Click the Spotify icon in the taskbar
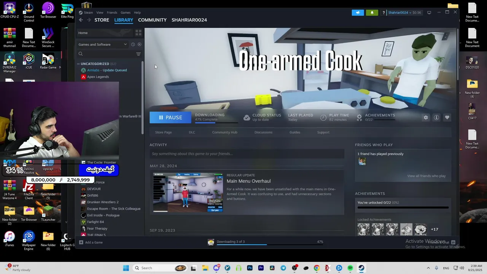The height and width of the screenshot is (274, 487). (350, 268)
